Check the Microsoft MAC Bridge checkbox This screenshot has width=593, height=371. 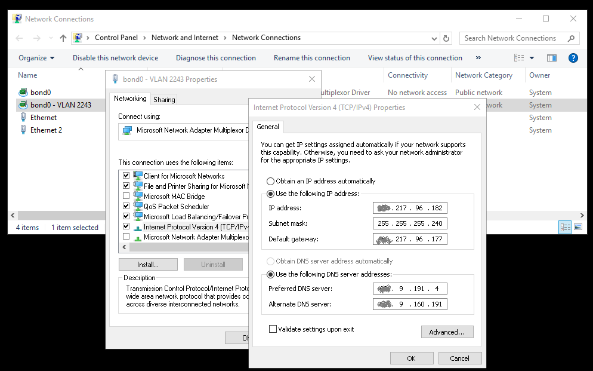(126, 196)
